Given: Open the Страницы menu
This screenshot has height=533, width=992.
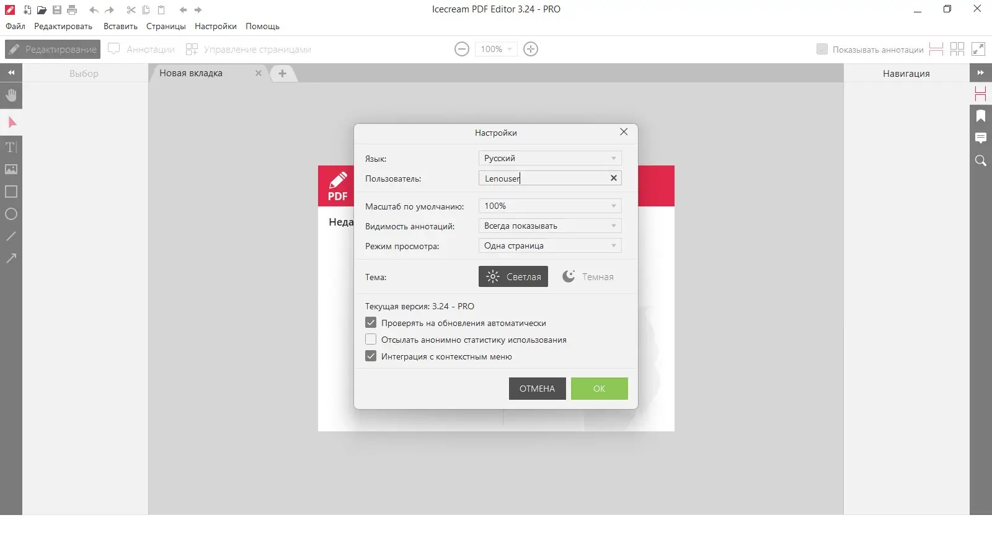Looking at the screenshot, I should (166, 26).
